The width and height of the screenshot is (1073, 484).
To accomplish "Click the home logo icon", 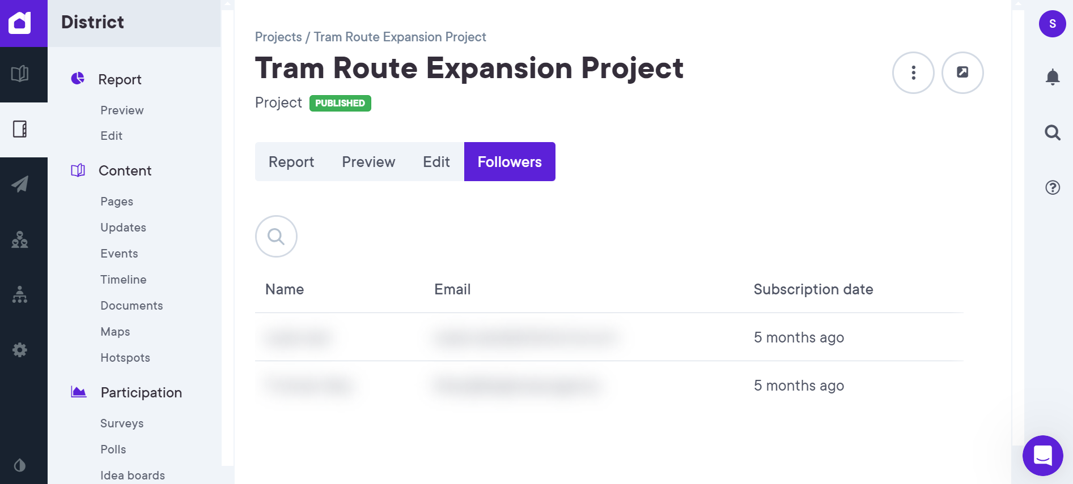I will [20, 23].
